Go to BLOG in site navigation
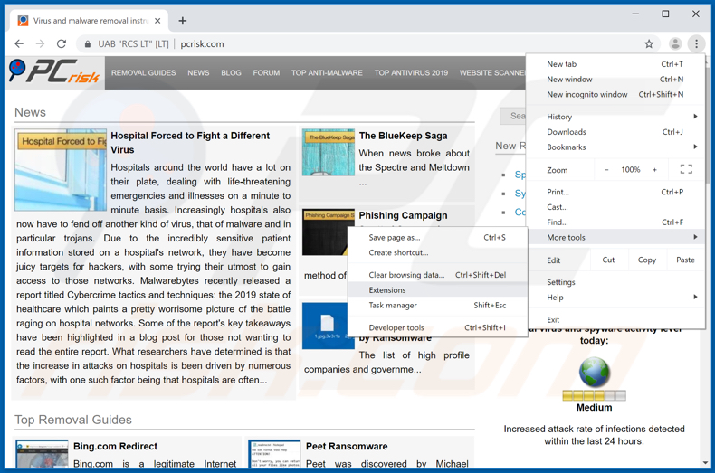Screen dimensions: 715x473 tap(231, 73)
